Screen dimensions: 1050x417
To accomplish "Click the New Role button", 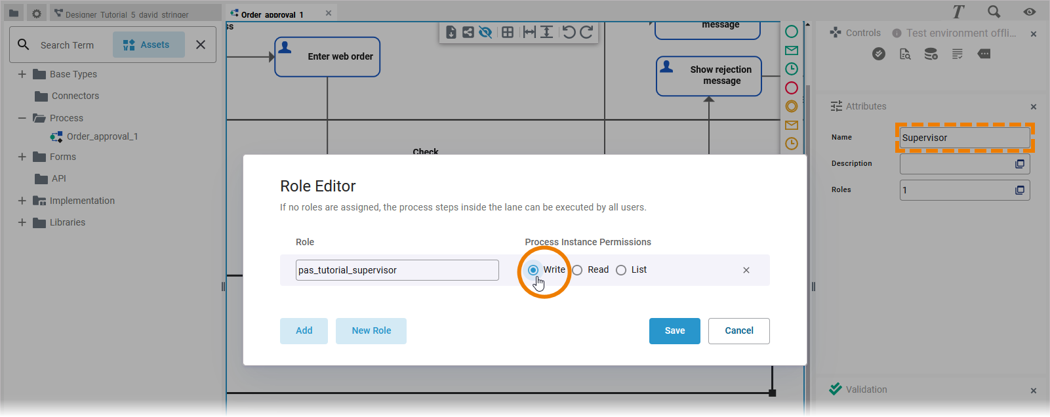I will tap(371, 331).
